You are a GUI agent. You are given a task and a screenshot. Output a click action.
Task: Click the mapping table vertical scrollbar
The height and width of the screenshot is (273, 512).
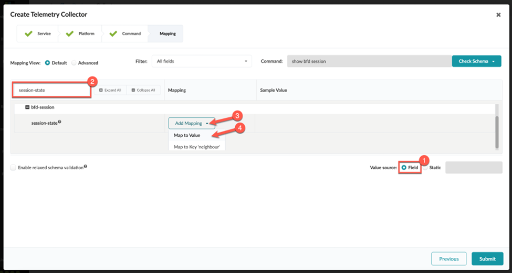[x=497, y=132]
